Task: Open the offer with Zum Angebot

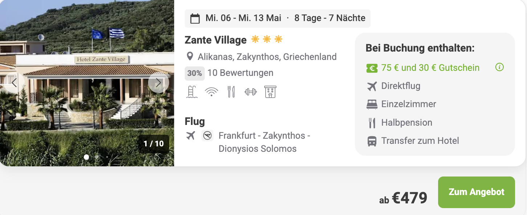Action: [476, 192]
